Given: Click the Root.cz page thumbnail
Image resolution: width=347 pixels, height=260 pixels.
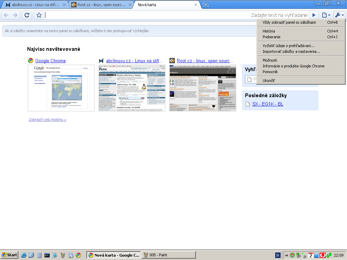Looking at the screenshot, I should click(203, 88).
